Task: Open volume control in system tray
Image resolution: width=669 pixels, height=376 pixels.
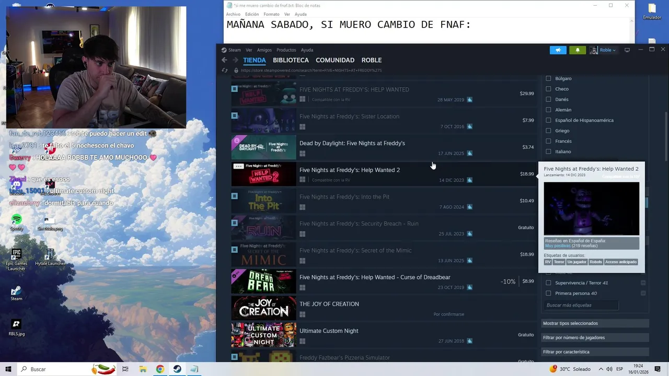Action: click(609, 369)
